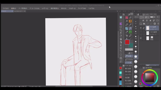Image resolution: width=161 pixels, height=90 pixels.
Task: Select red main color swatch
Action: point(127,42)
